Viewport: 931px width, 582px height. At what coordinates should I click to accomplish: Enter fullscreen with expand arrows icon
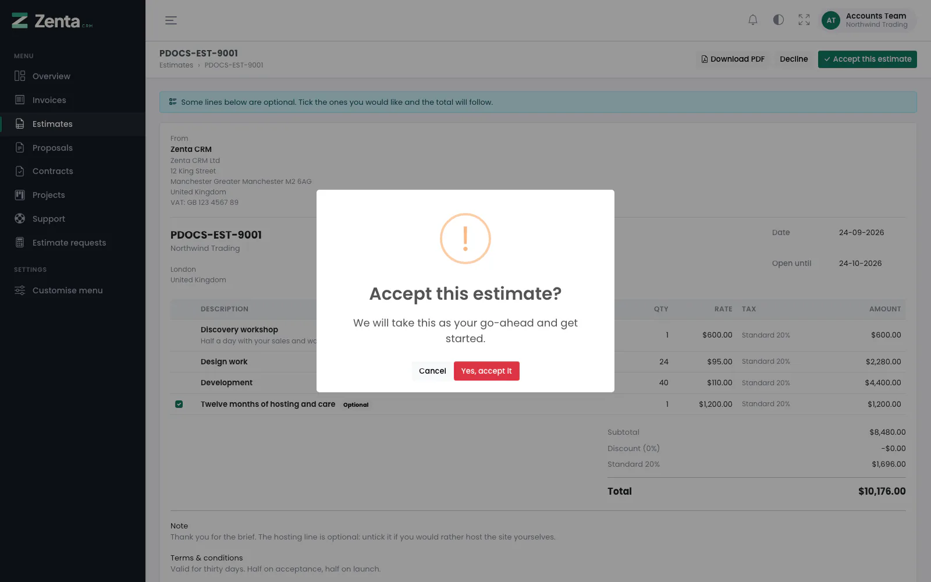[804, 20]
